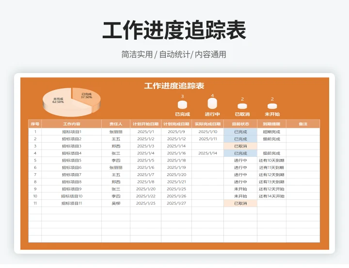Click the planned start date 2025/1/1

click(145, 132)
